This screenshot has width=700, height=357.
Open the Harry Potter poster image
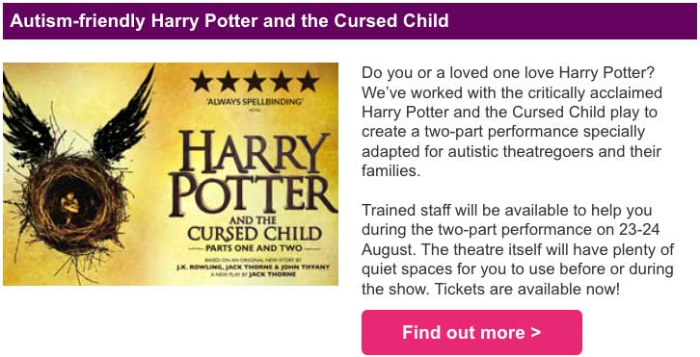pyautogui.click(x=171, y=174)
